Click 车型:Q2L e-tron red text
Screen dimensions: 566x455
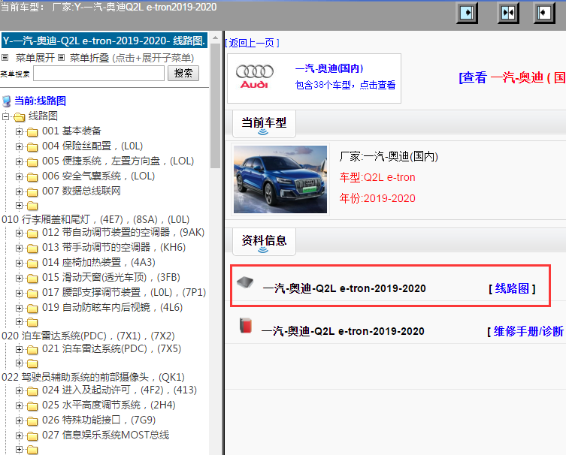click(377, 177)
